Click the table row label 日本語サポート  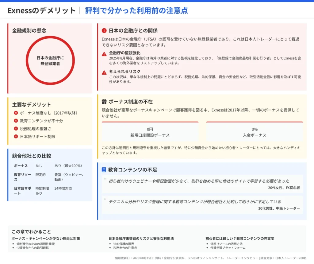(x=23, y=191)
